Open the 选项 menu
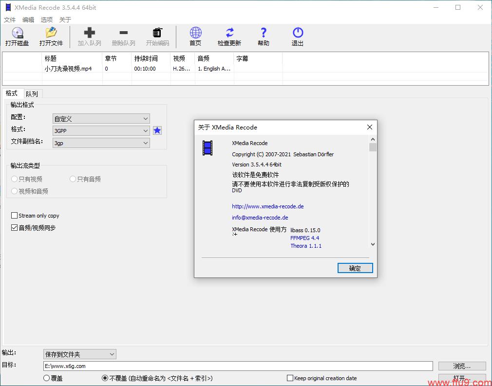492x386 pixels. [46, 19]
